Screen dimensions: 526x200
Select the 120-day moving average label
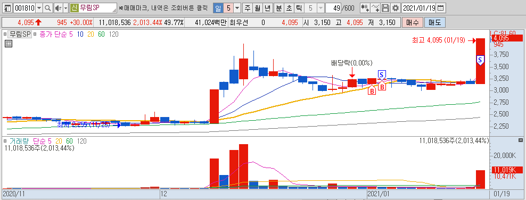[x=114, y=34]
